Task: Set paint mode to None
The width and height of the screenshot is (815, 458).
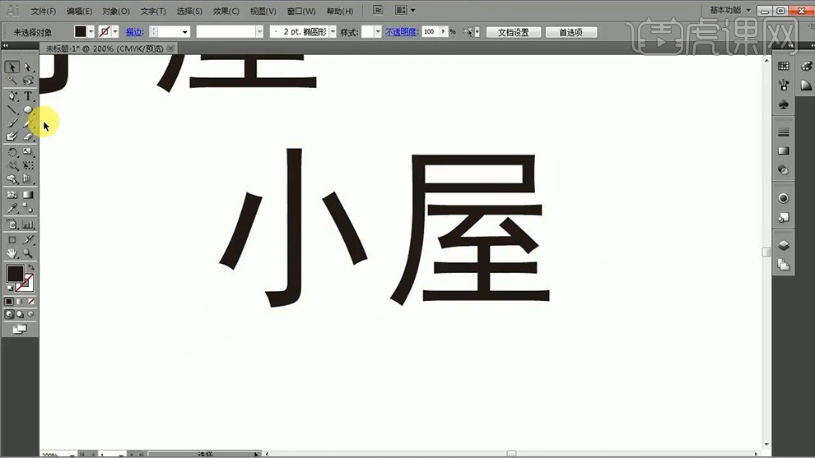Action: pos(31,302)
